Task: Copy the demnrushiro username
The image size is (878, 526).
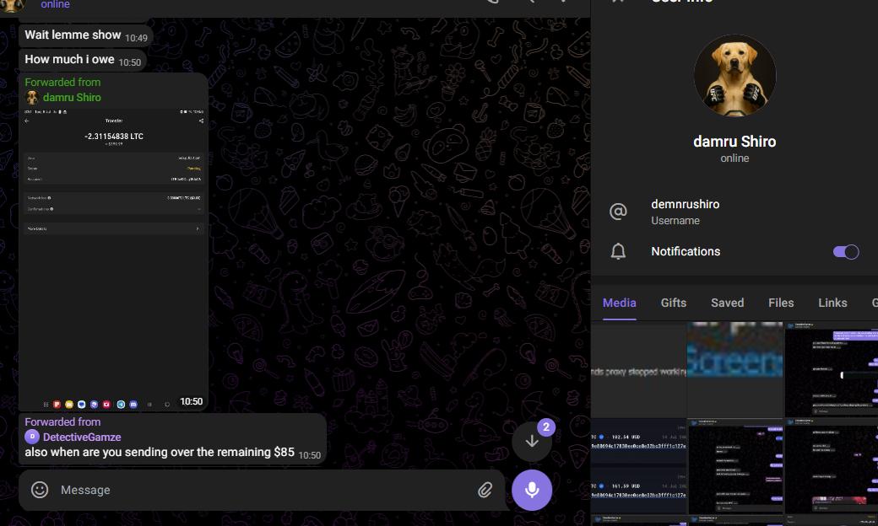Action: (x=686, y=204)
